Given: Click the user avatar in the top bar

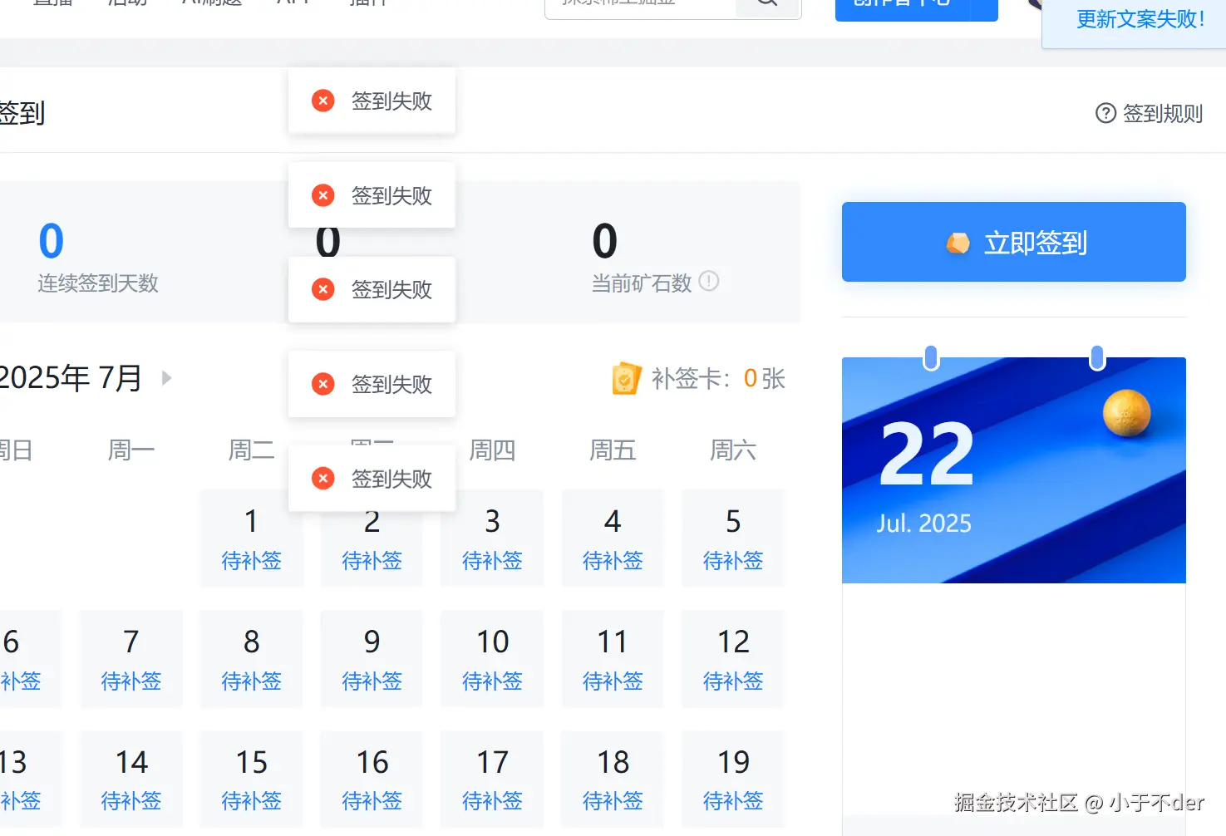Looking at the screenshot, I should pos(1033,4).
